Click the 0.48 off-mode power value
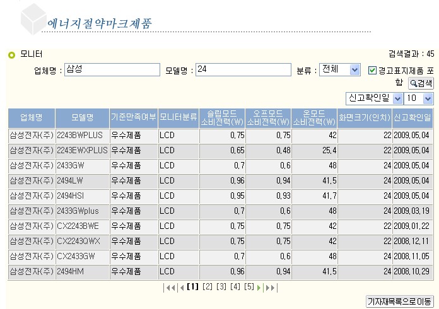This screenshot has width=439, height=309. 283,151
